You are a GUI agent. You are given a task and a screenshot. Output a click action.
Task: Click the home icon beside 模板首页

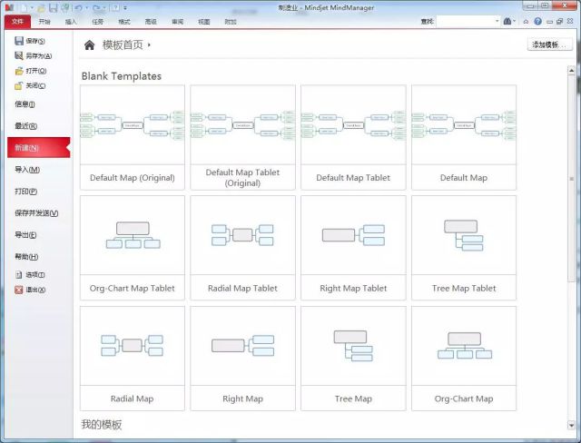click(89, 44)
